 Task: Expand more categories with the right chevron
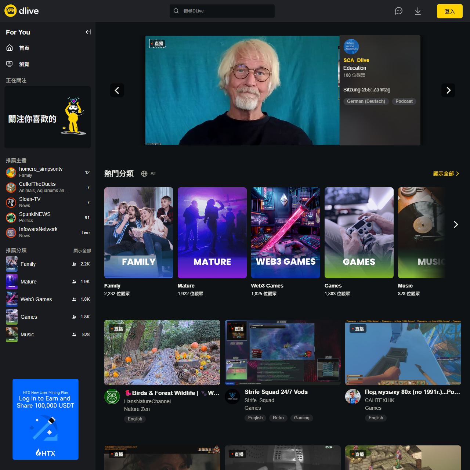[x=455, y=224]
